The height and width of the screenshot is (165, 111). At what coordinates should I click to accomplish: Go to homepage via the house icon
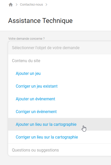(11, 5)
